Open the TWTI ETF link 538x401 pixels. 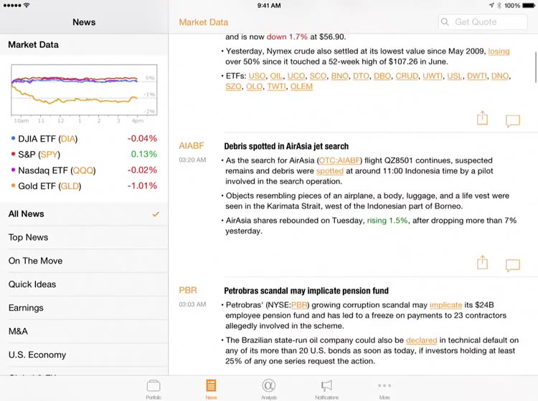point(276,87)
